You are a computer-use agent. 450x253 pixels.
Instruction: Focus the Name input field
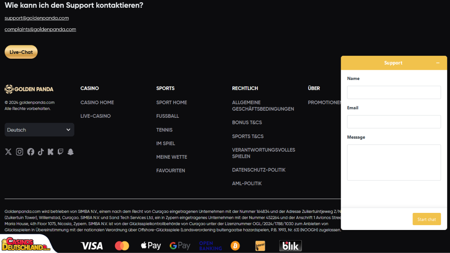pos(394,93)
